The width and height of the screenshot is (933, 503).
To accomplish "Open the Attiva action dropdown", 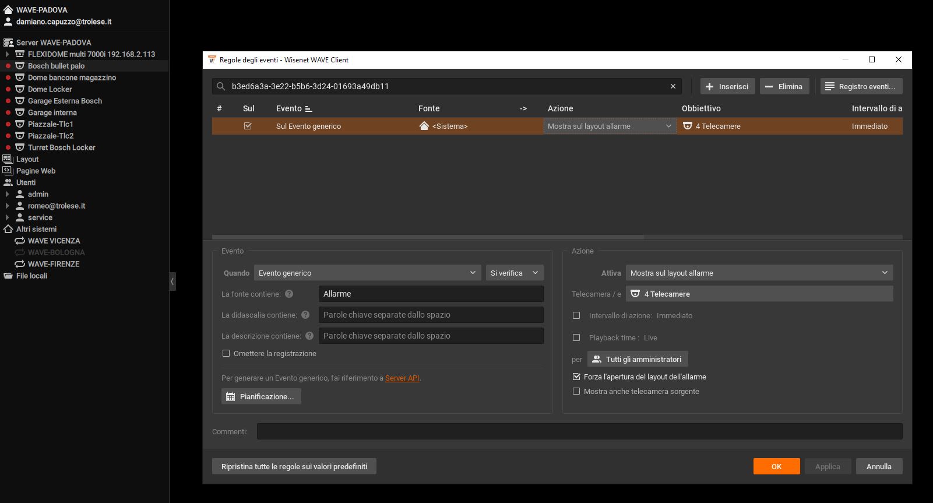I will (759, 273).
